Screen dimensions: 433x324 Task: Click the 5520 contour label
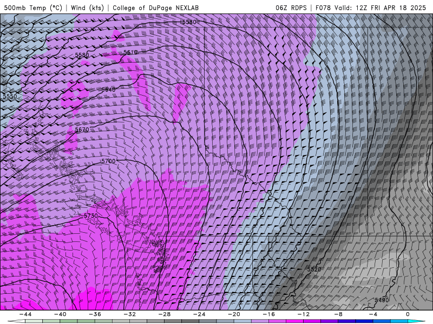[314, 269]
